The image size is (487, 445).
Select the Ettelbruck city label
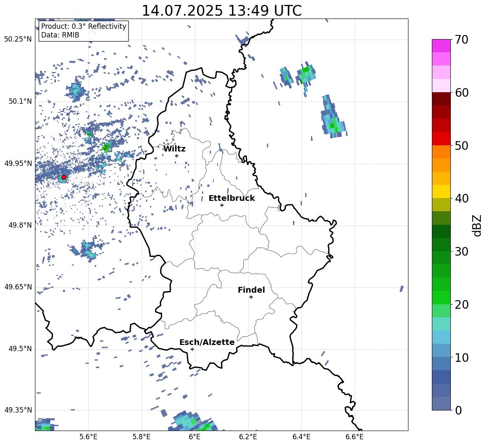tap(232, 198)
